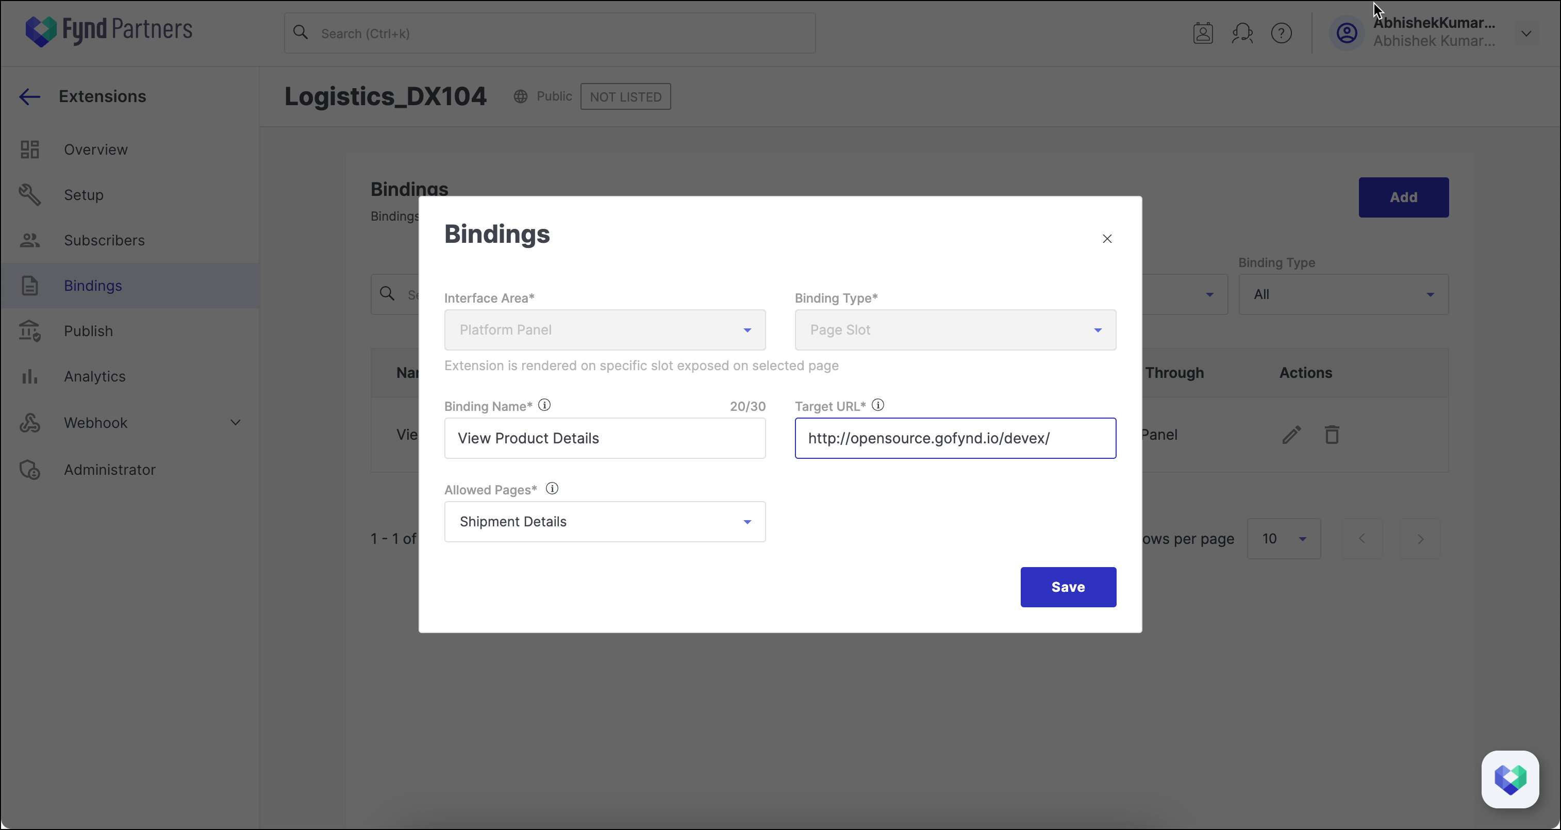This screenshot has width=1561, height=830.
Task: Click the Allowed Pages info icon
Action: (552, 489)
